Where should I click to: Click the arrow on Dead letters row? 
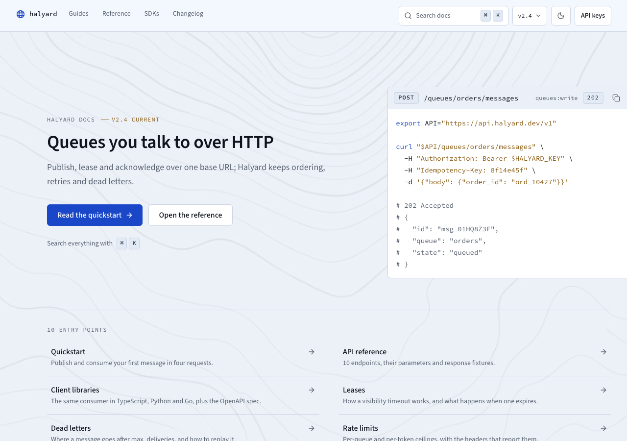click(x=312, y=428)
